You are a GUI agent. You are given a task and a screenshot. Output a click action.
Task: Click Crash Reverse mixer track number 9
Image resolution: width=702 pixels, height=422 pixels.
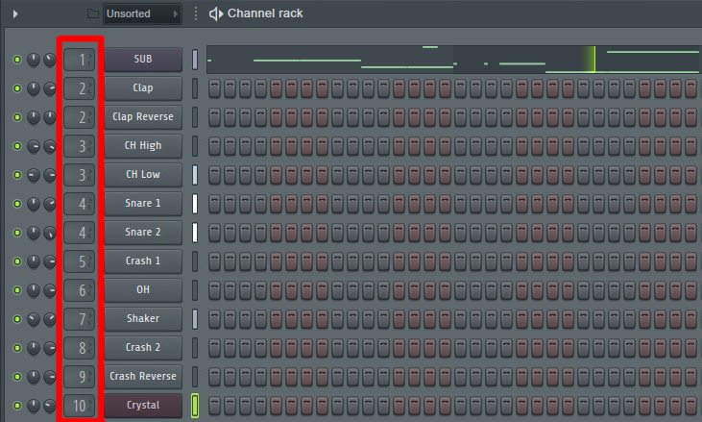click(x=80, y=377)
